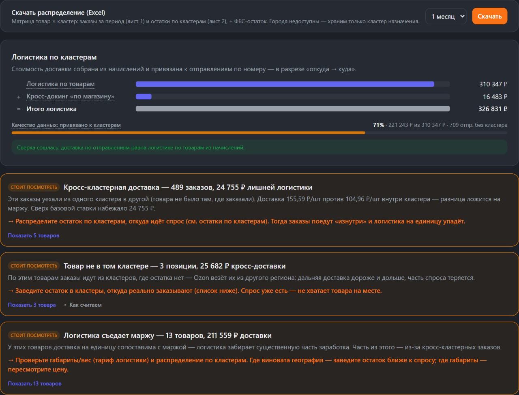
Task: Click the 326 831 ₽ total amount
Action: pos(493,109)
